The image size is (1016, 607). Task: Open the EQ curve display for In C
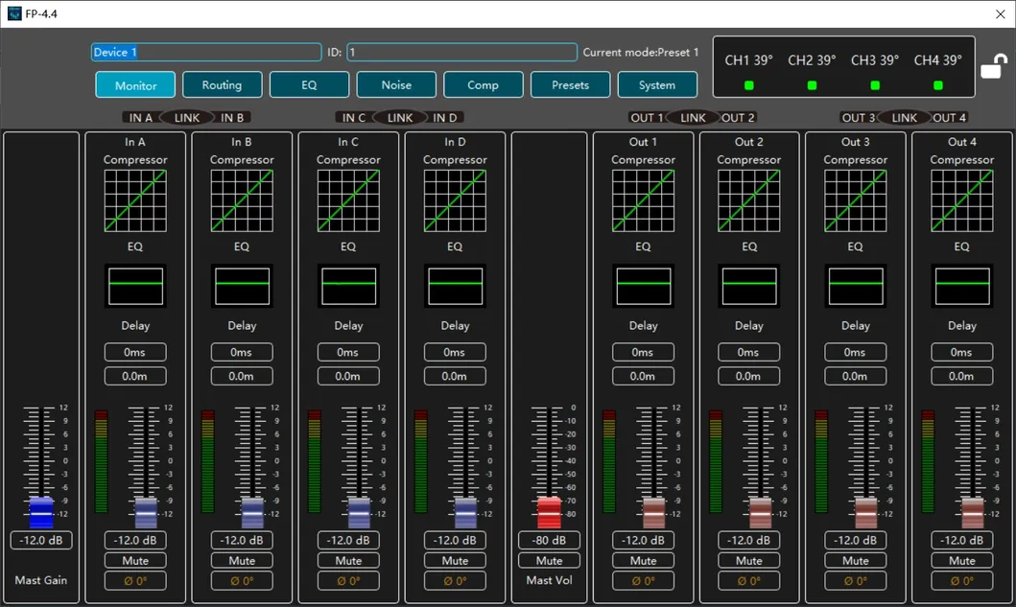pyautogui.click(x=348, y=285)
